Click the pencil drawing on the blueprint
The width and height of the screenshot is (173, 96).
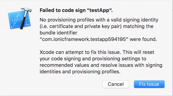pyautogui.click(x=16, y=20)
